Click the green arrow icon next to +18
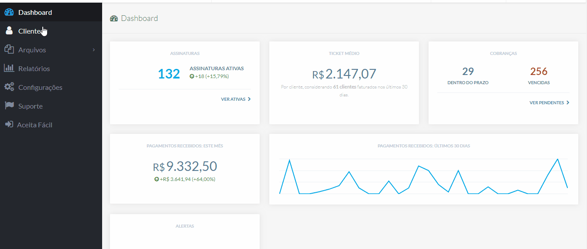Image resolution: width=587 pixels, height=249 pixels. (x=192, y=76)
